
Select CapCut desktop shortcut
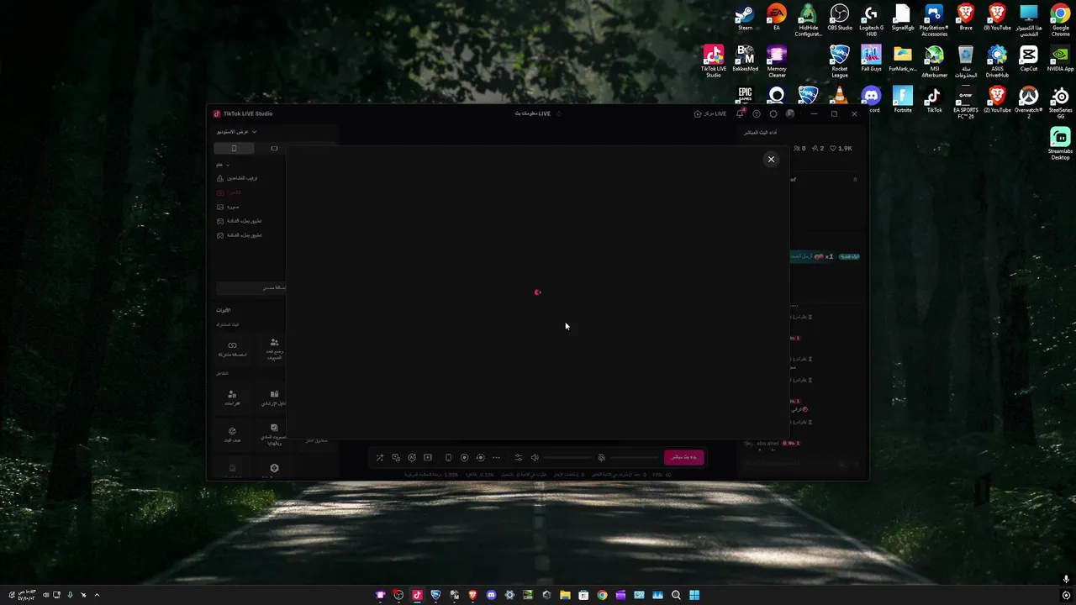point(1029,58)
